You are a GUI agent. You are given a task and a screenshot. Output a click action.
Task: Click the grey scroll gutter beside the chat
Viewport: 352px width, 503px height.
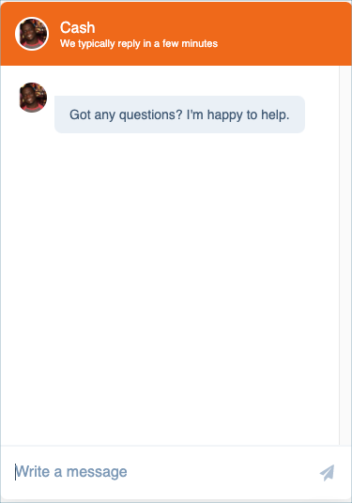coord(345,255)
